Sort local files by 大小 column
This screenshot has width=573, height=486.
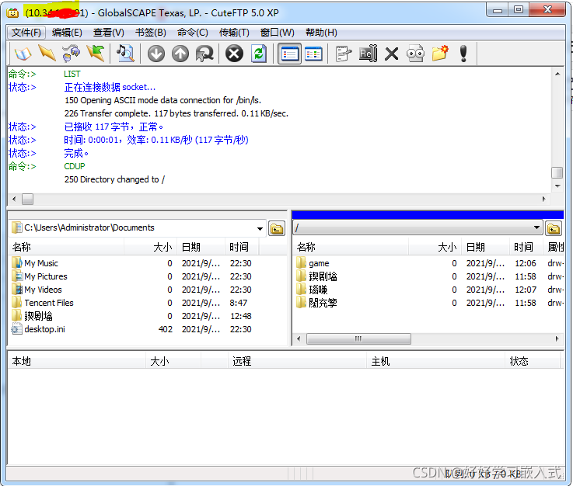tap(151, 247)
